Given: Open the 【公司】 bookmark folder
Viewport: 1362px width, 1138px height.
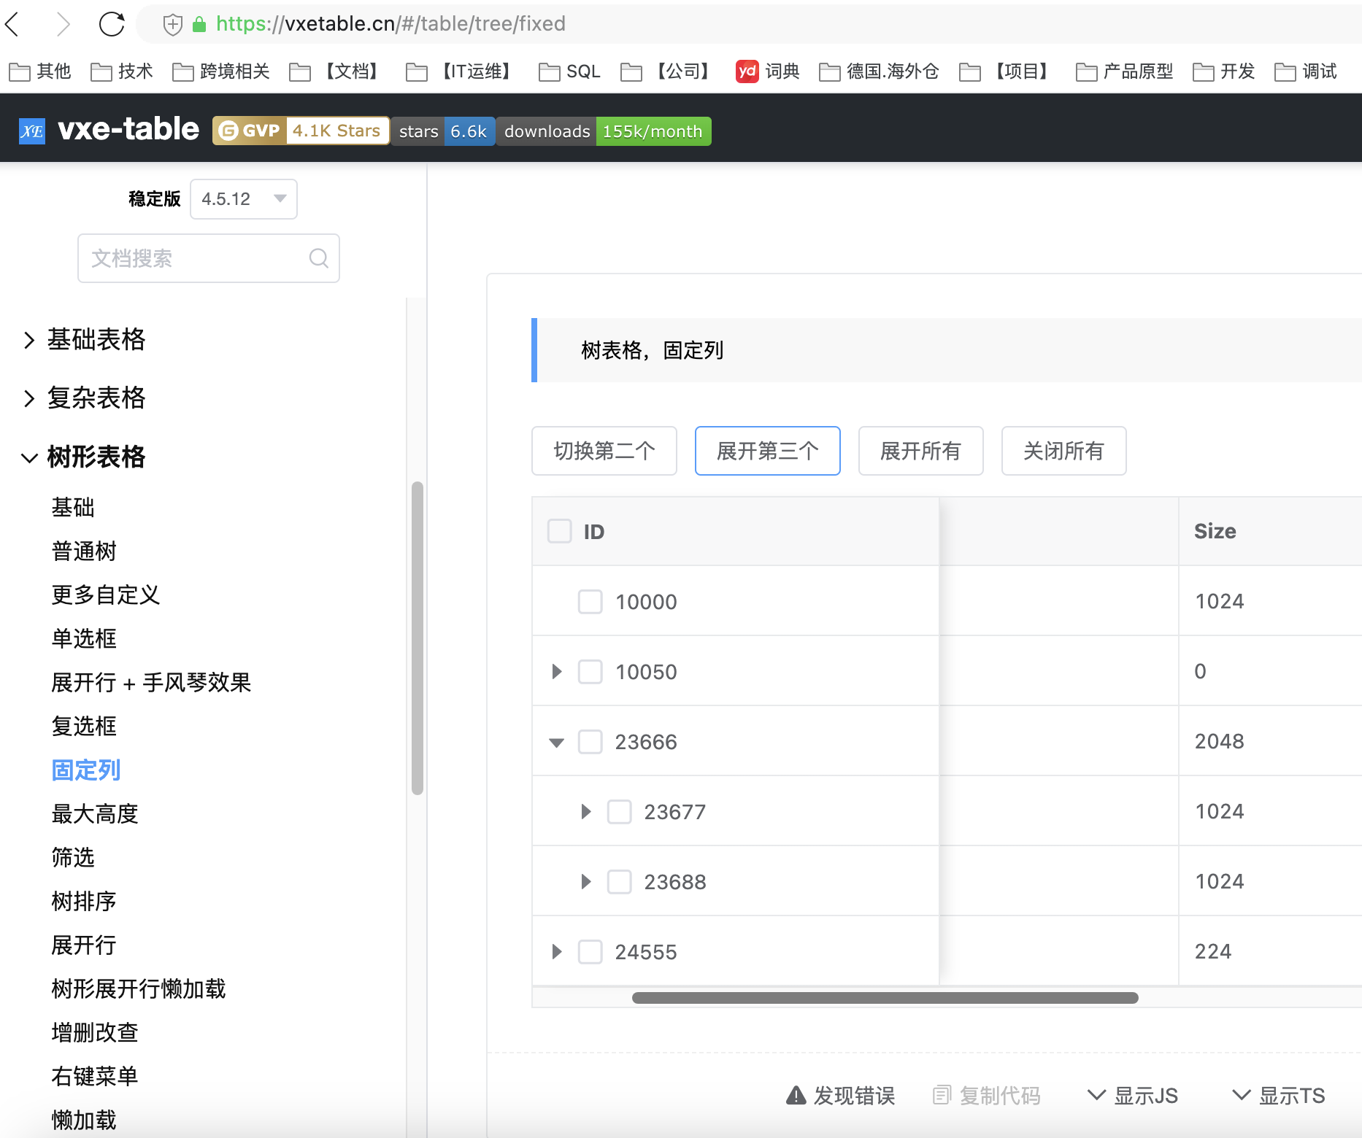Looking at the screenshot, I should pyautogui.click(x=669, y=71).
